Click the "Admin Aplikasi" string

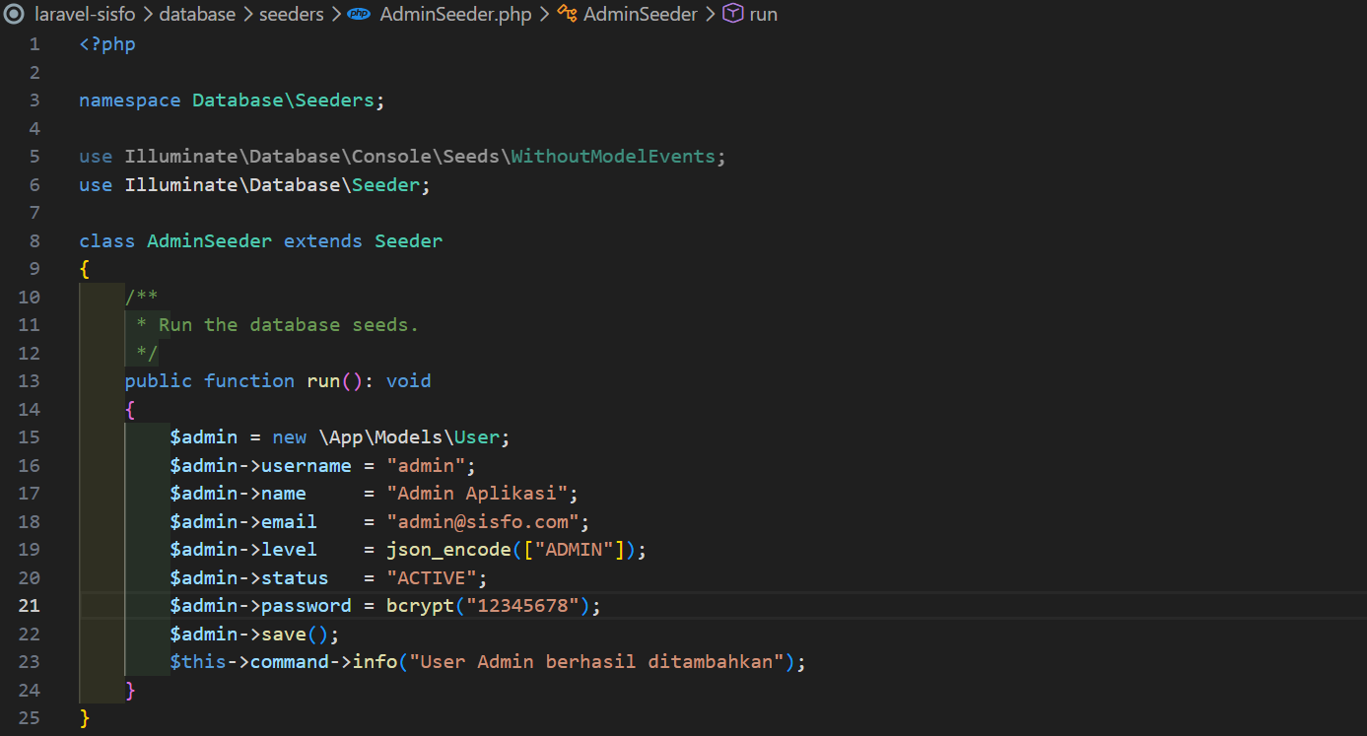coord(477,493)
